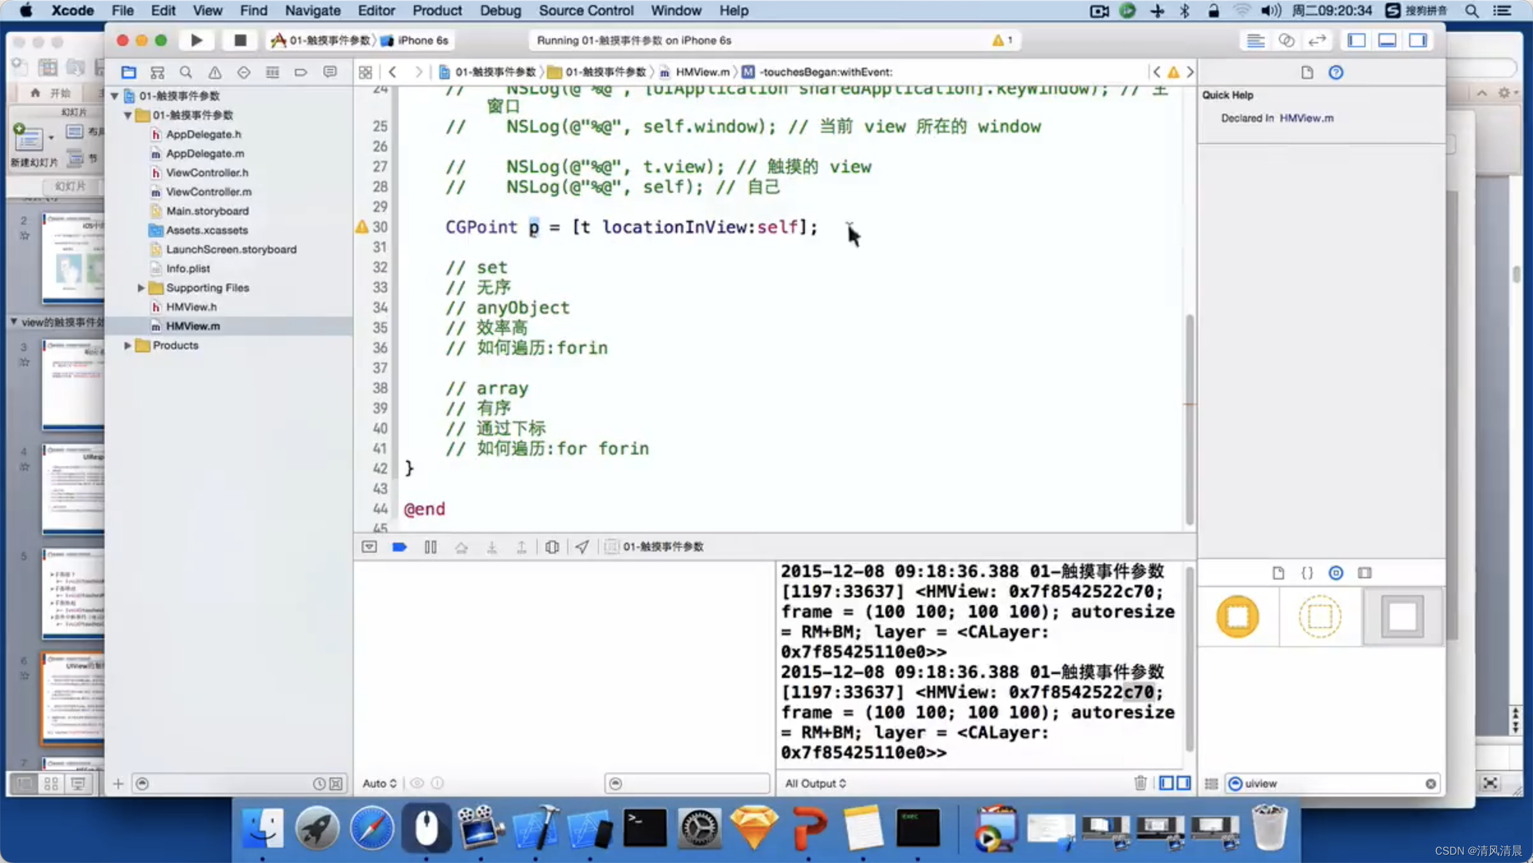Show only the variables view pane
1533x863 pixels.
(x=1166, y=783)
